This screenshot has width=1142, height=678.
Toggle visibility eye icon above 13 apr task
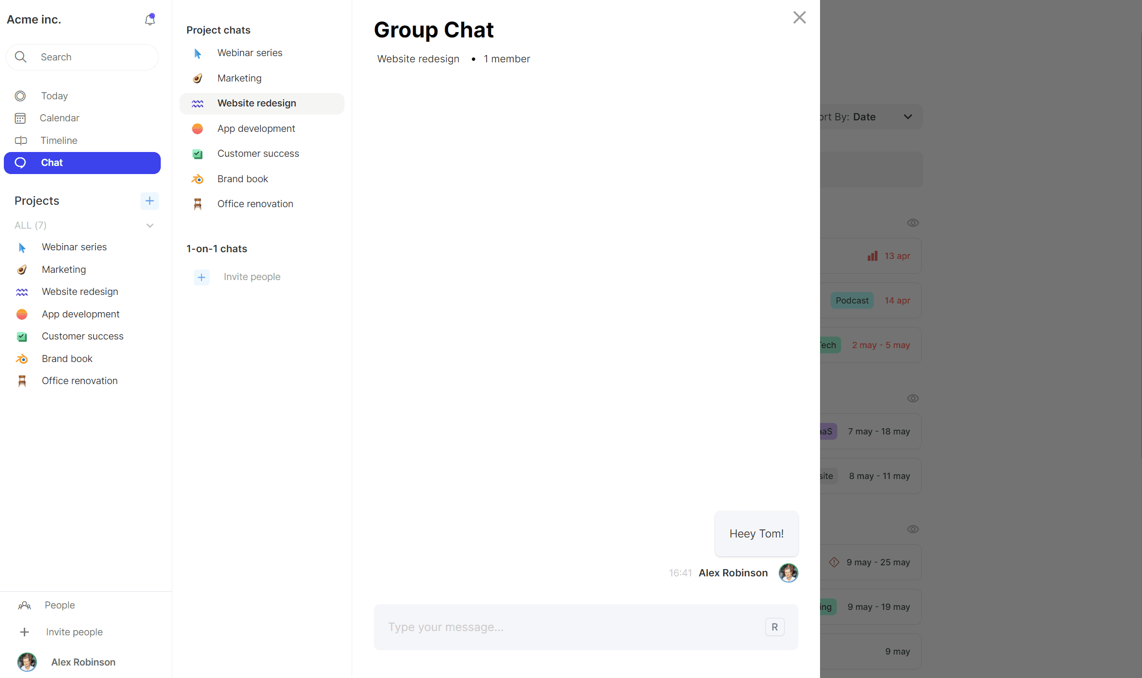pos(913,223)
